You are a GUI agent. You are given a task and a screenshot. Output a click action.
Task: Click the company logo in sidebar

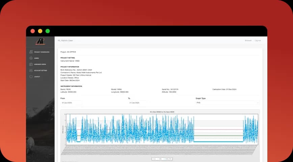[40, 41]
